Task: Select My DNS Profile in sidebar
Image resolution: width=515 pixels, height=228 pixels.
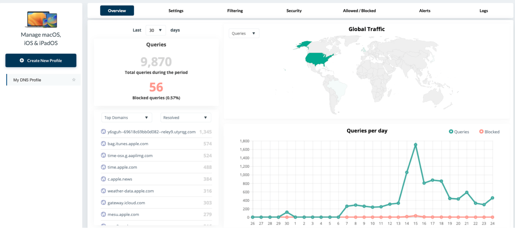Action: pos(27,80)
